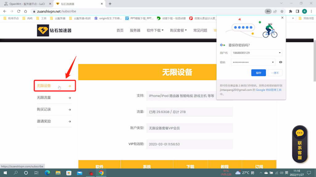Click the 钻石加速器 site logo

point(54,30)
